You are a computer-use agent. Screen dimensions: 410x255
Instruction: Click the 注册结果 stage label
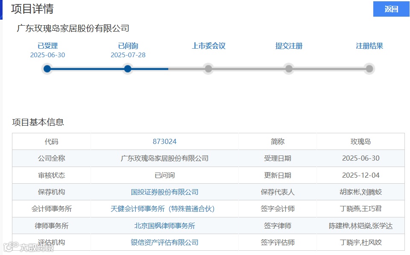pos(369,46)
